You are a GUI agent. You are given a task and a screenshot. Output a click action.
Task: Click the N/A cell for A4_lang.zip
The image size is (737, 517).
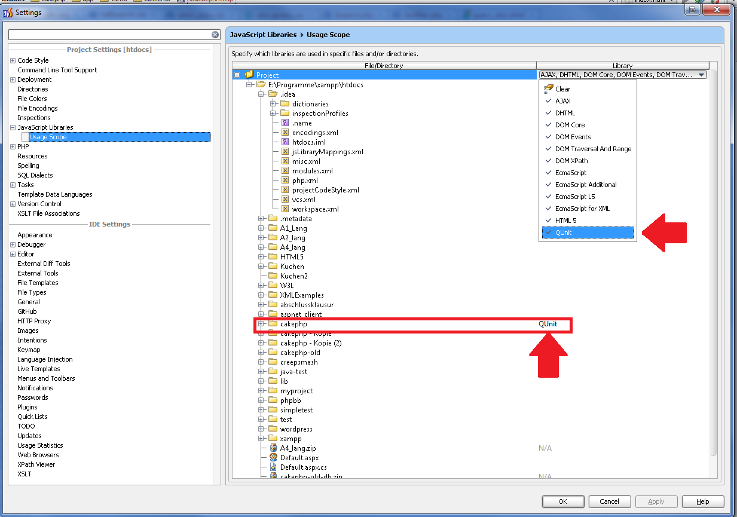coord(545,448)
